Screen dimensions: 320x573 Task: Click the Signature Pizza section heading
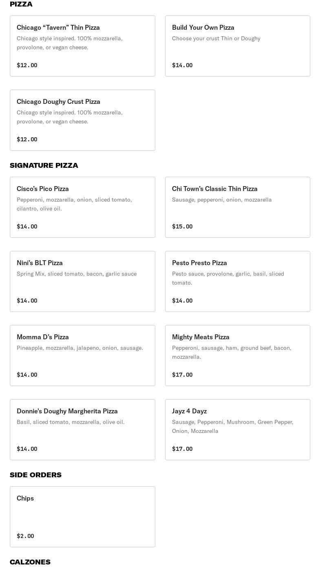tap(44, 165)
